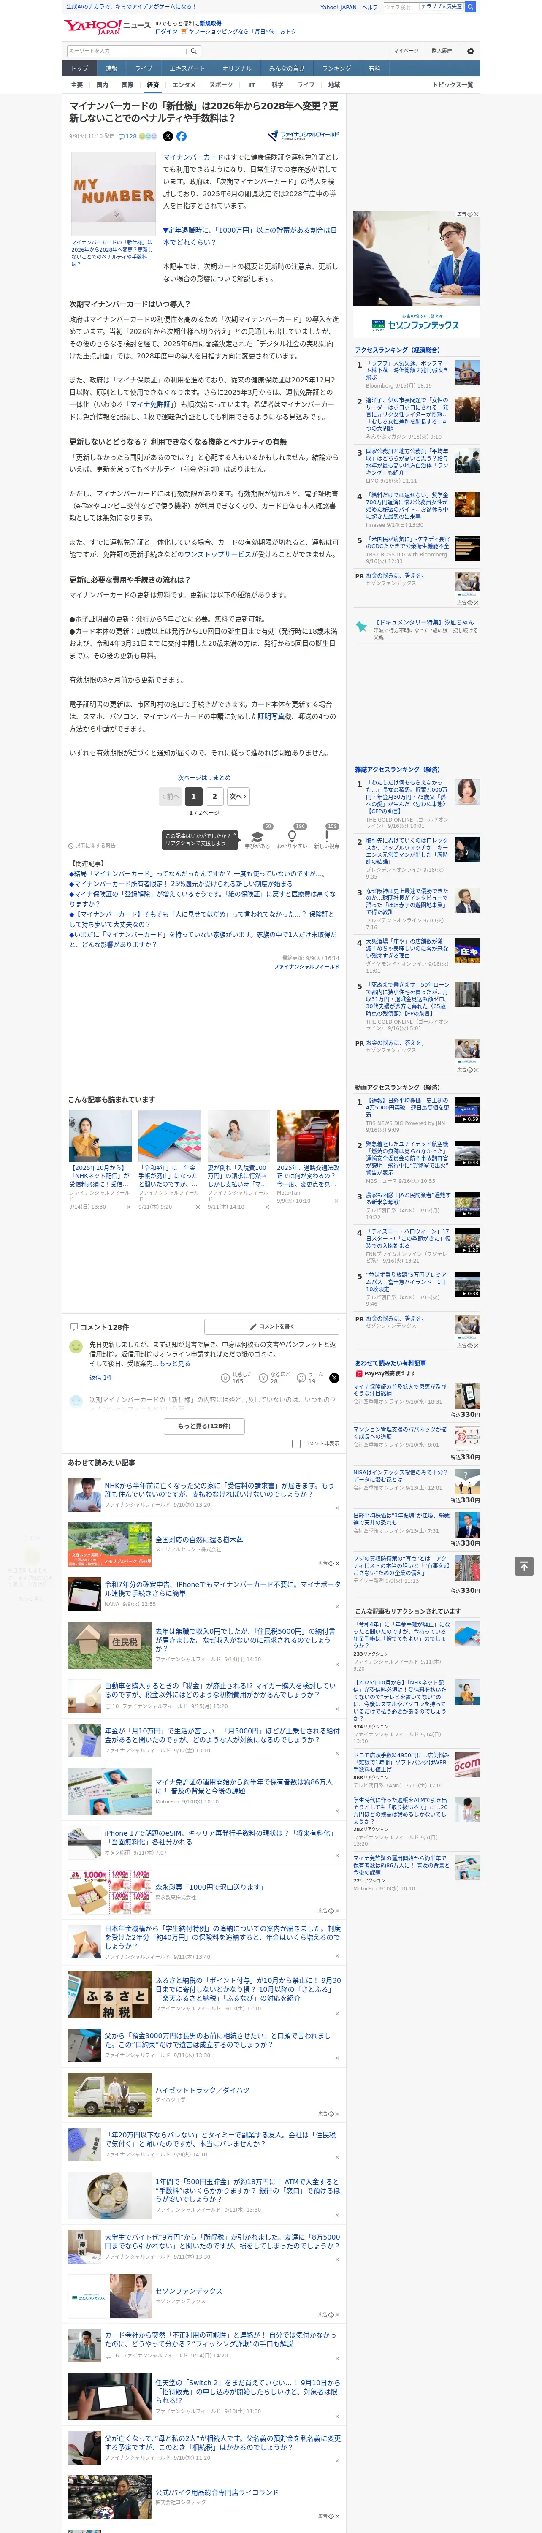Open the ランキング navigation tab
Screen dimensions: 542x2533
(336, 69)
